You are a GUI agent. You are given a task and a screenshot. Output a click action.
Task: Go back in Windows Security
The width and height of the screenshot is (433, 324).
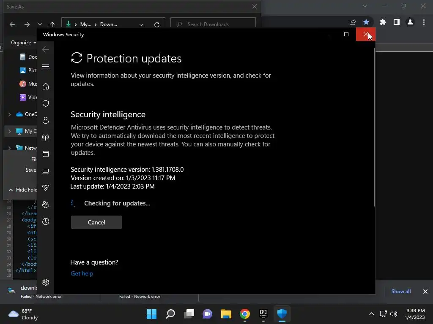pyautogui.click(x=46, y=49)
